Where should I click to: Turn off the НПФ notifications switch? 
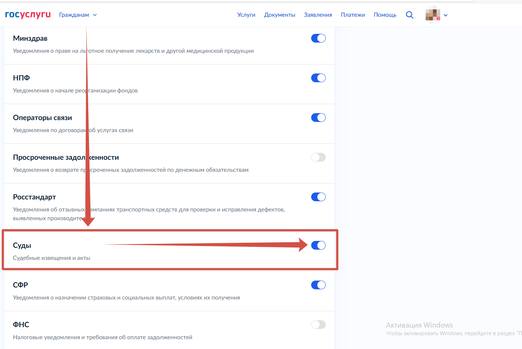[318, 78]
